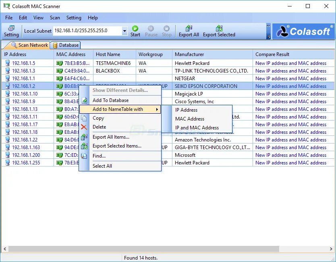Select the 192.168.1.13 IP address
Viewport: 336px width, 262px height.
[x=25, y=109]
